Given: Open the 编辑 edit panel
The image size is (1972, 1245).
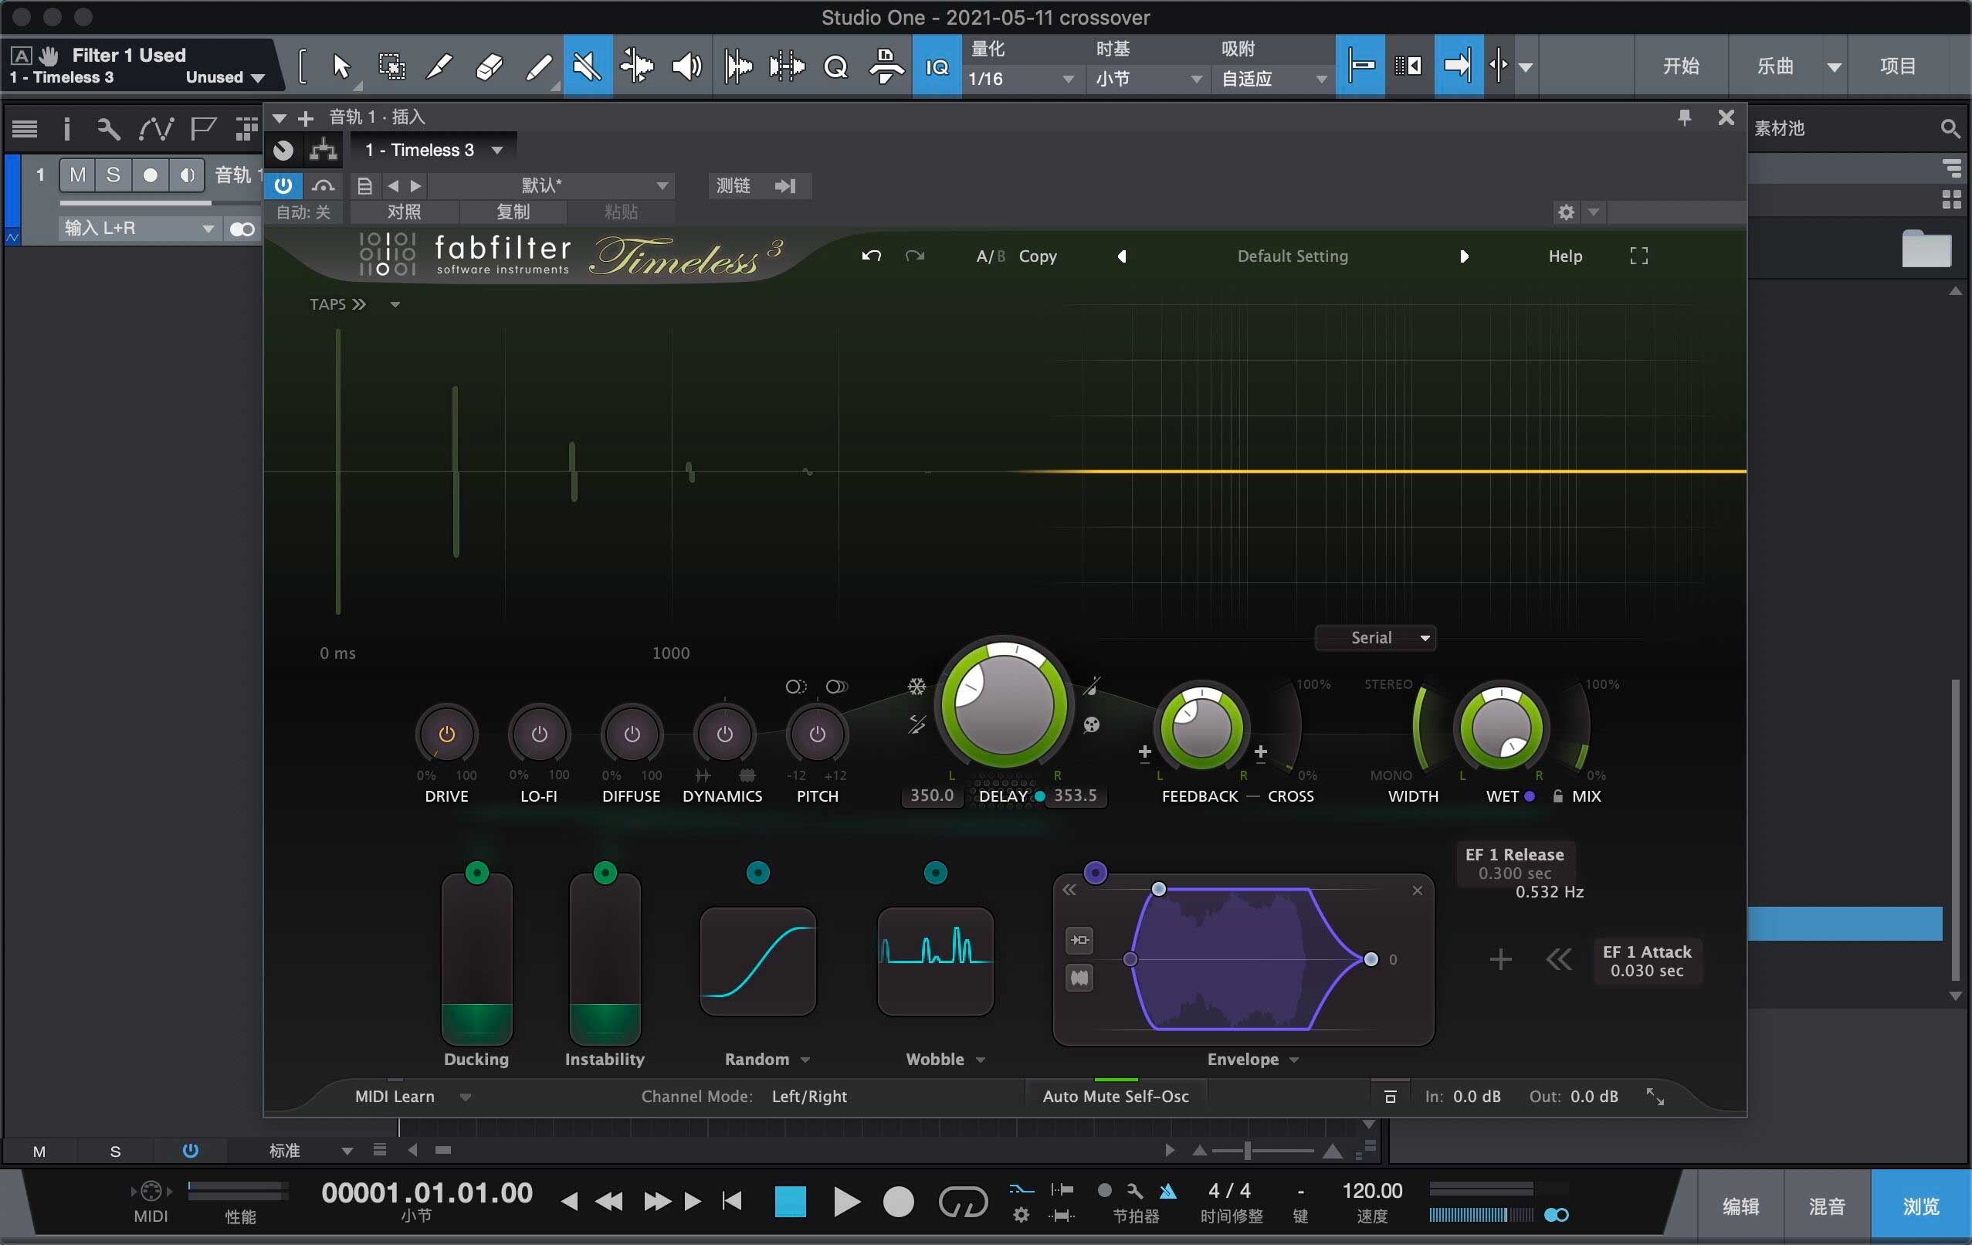Looking at the screenshot, I should [1741, 1205].
